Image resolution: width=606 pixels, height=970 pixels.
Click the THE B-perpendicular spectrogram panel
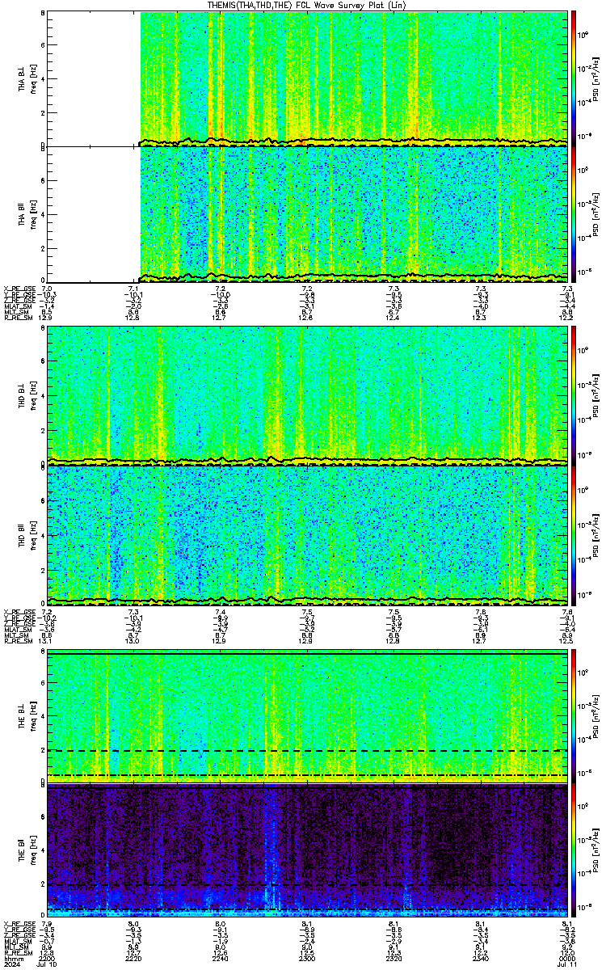click(306, 716)
